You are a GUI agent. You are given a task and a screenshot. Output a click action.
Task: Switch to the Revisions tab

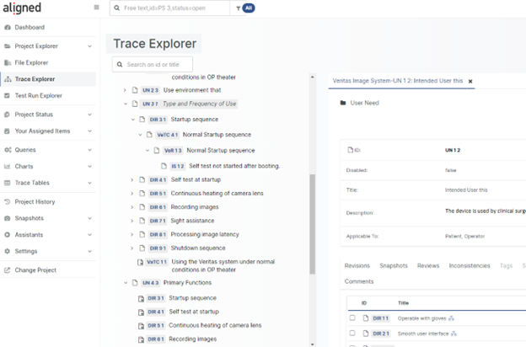pyautogui.click(x=357, y=265)
